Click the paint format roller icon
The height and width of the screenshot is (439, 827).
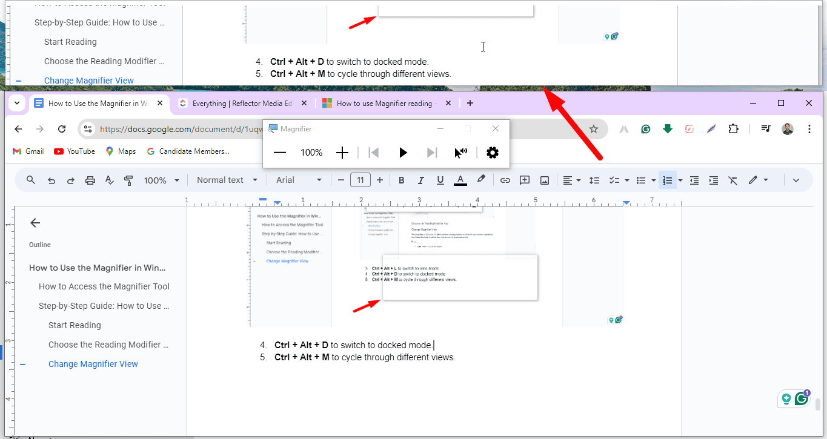(x=128, y=180)
